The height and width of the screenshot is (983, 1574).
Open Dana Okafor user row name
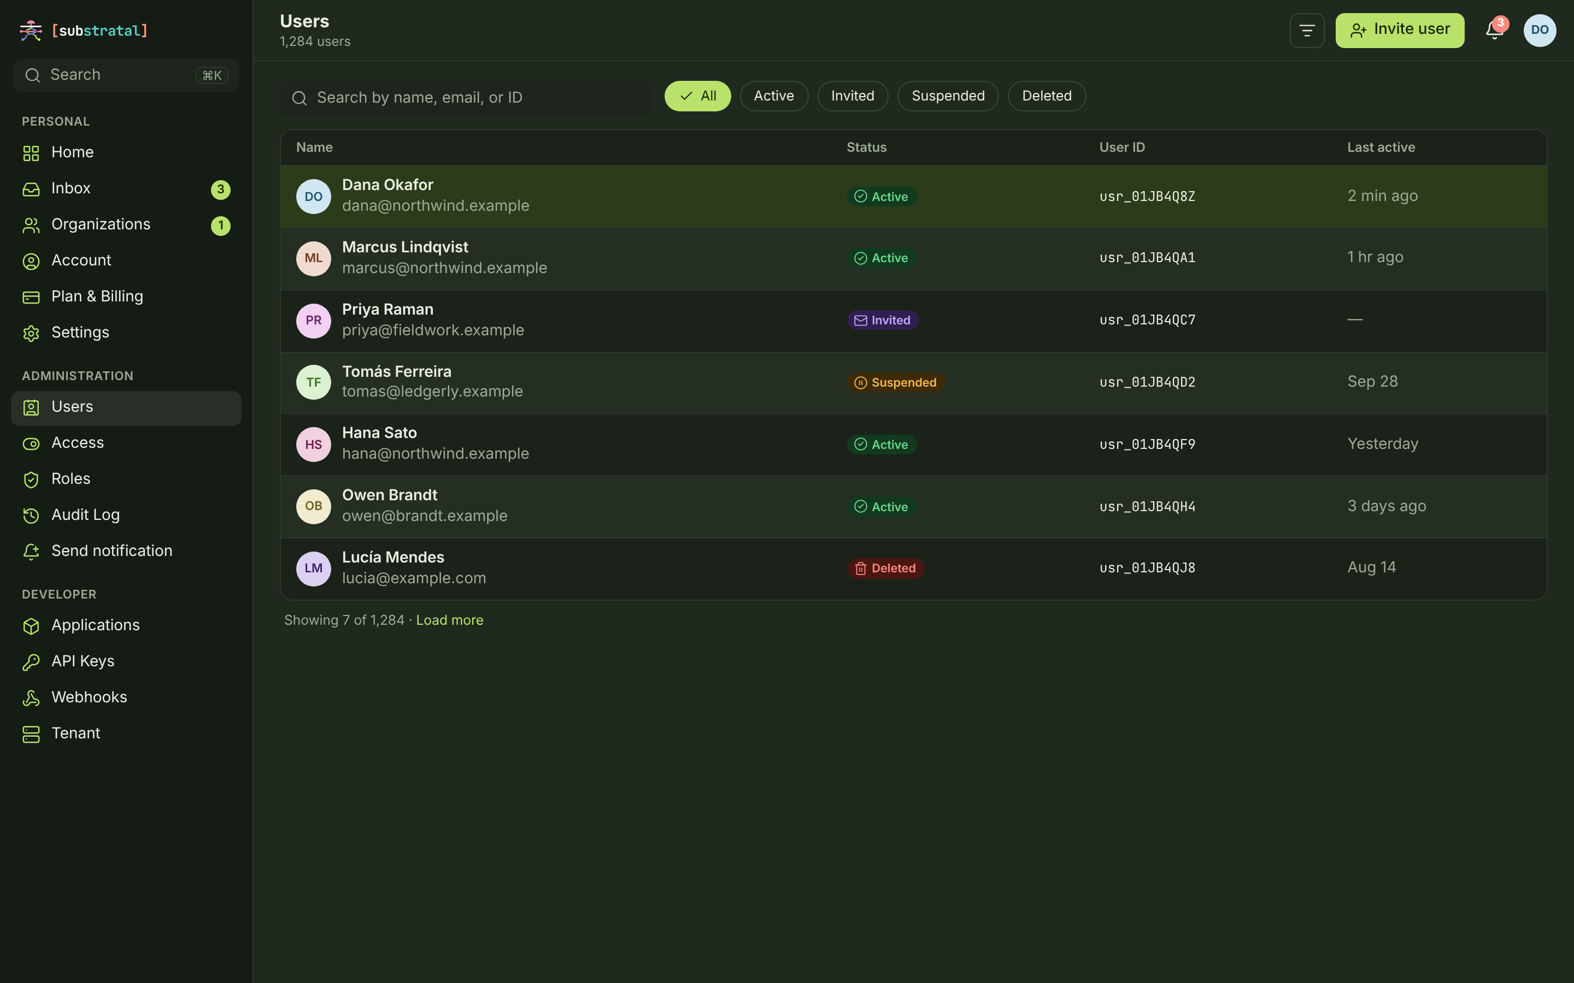(387, 185)
